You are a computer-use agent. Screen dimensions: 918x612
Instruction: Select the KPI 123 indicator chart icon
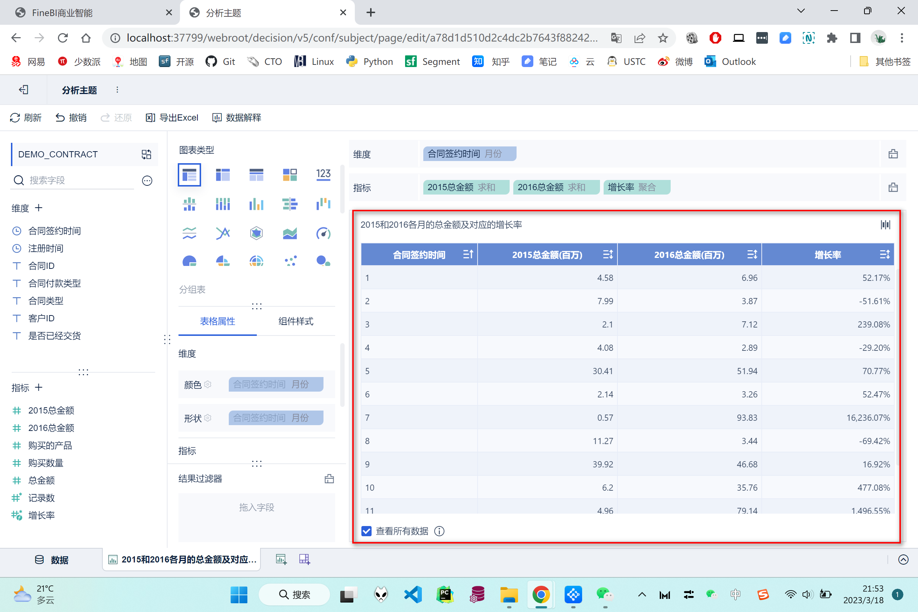tap(323, 174)
